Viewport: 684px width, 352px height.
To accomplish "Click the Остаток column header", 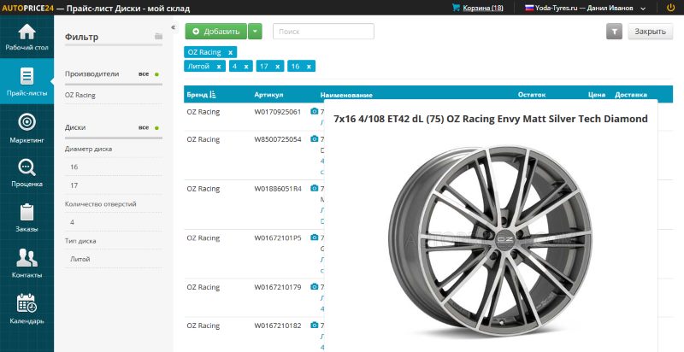I will click(x=532, y=95).
